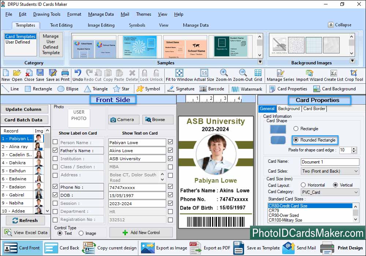
Task: Add a Watermark to the card
Action: 247,89
